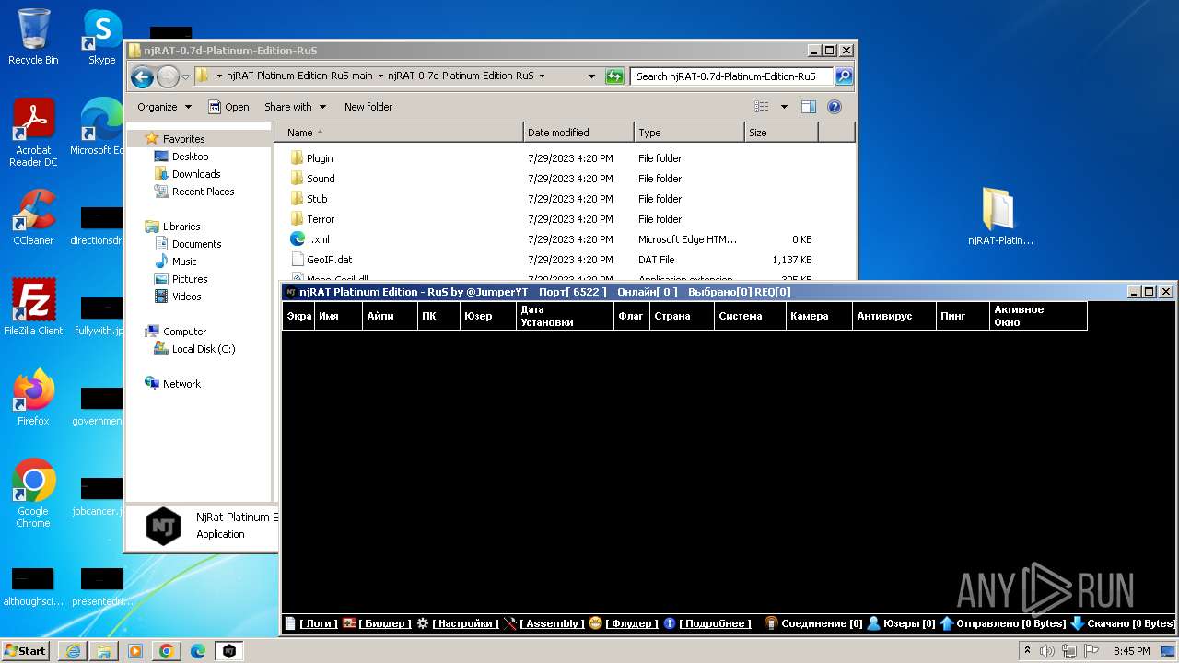1179x663 pixels.
Task: Select Downloads in the navigation pane
Action: pos(196,174)
